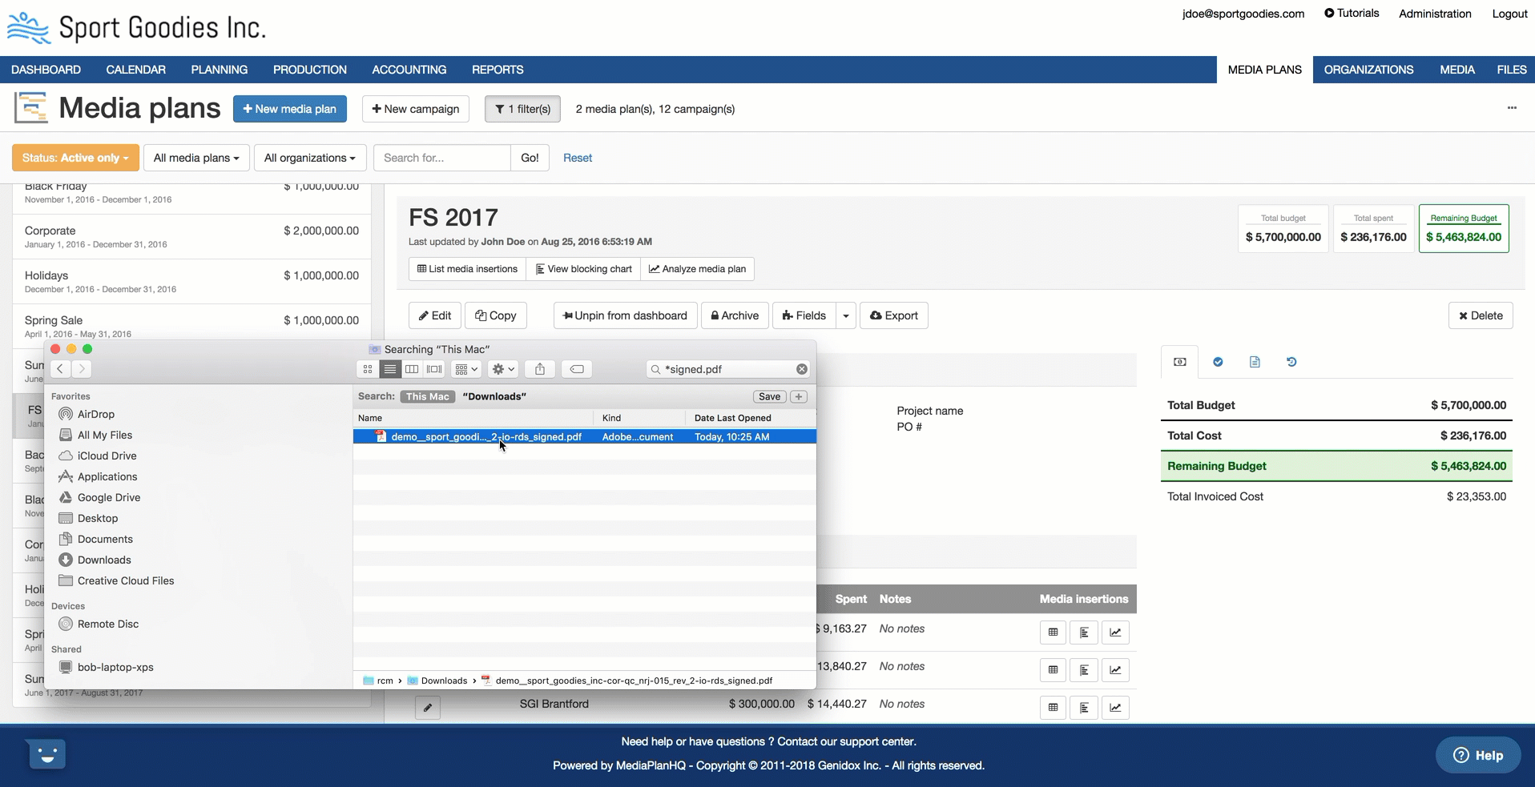
Task: Open the history tab icon in budget panel
Action: coord(1291,362)
